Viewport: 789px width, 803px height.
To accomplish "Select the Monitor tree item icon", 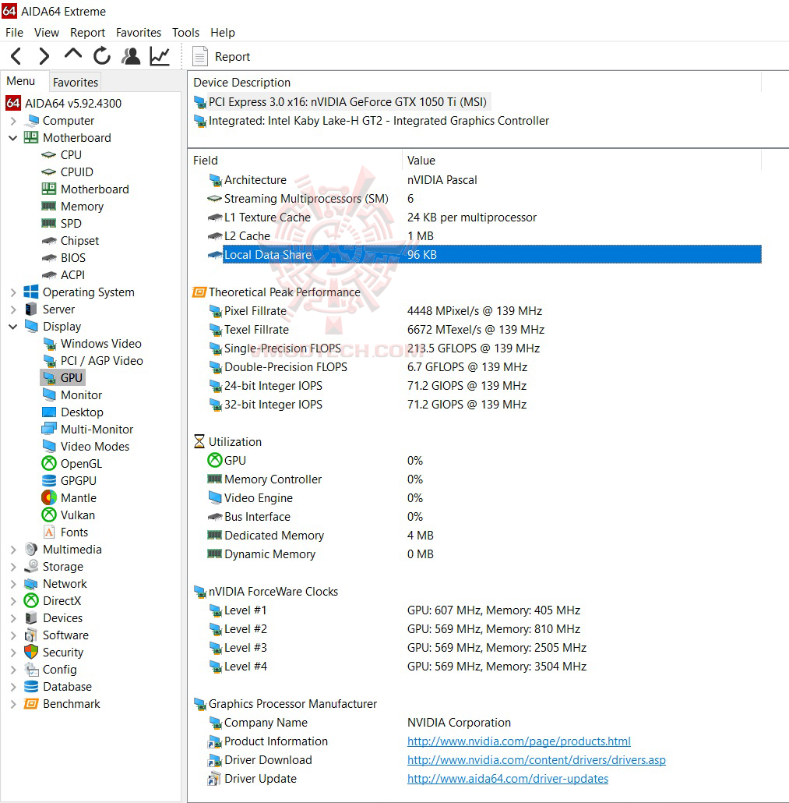I will pos(49,395).
